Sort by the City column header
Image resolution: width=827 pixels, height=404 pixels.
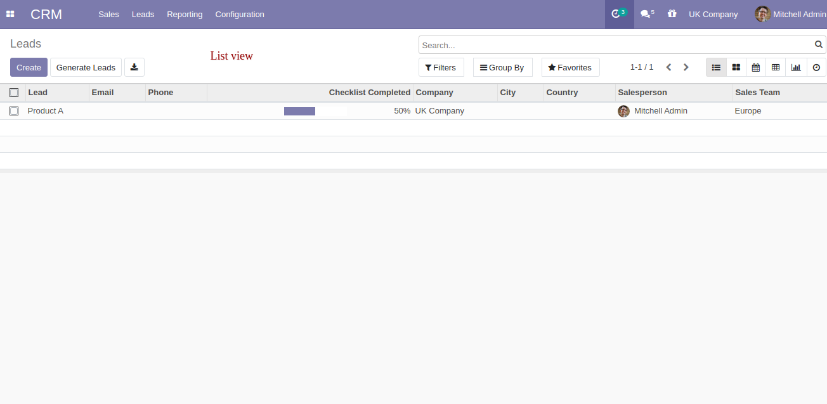pyautogui.click(x=521, y=93)
